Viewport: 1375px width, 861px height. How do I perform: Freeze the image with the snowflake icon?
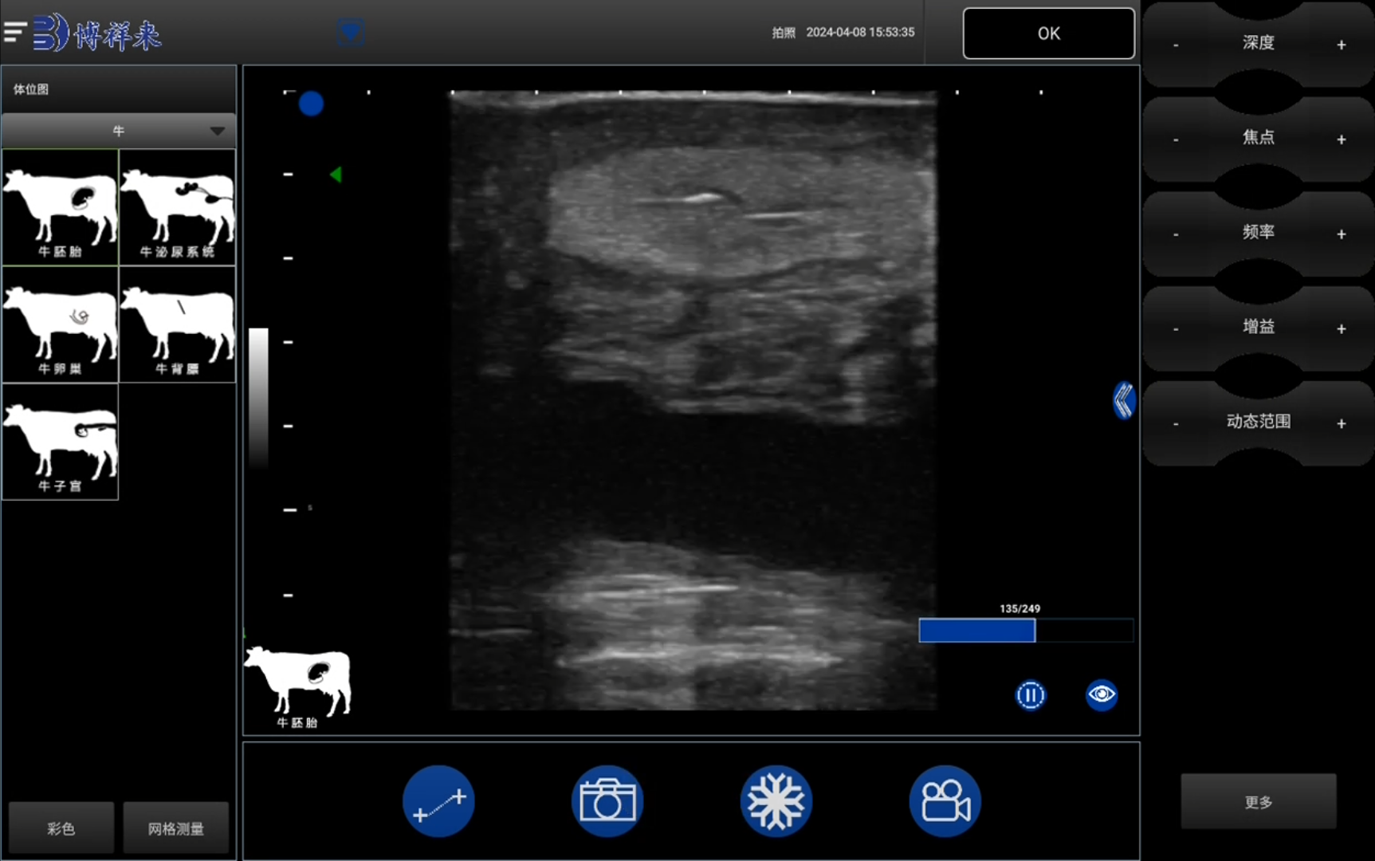pyautogui.click(x=776, y=801)
